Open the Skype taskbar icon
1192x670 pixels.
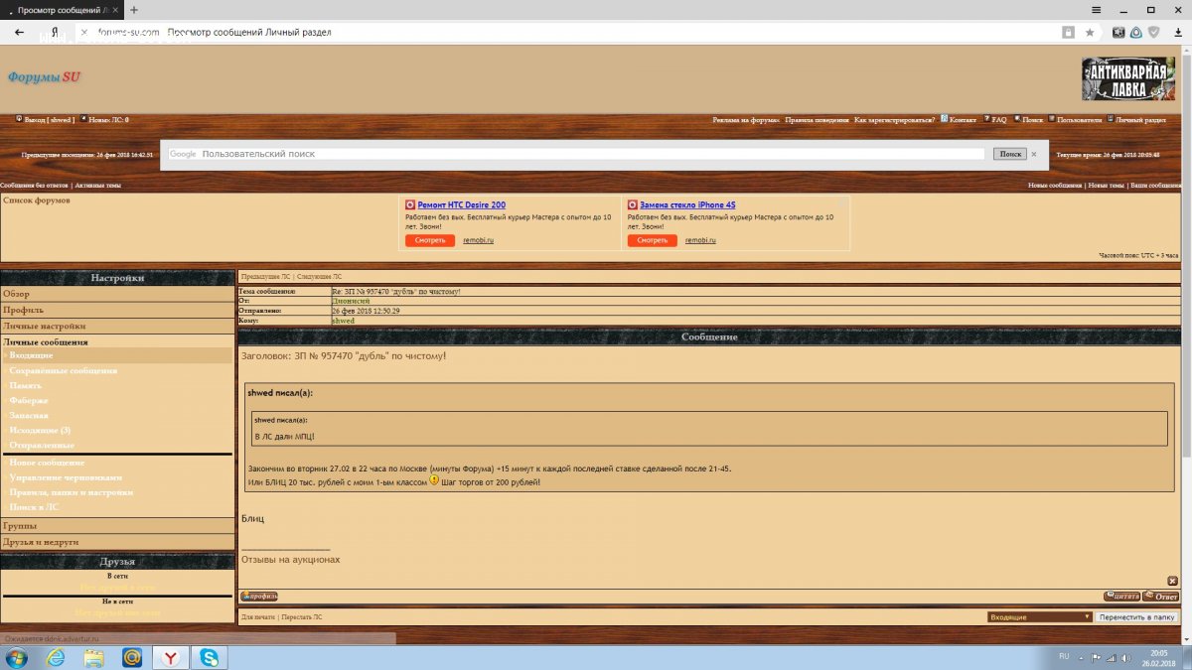[209, 657]
